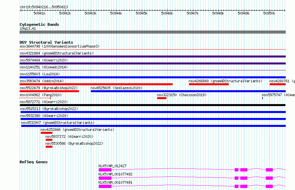Click the red esv3583474 variant bar
This screenshot has height=190, width=295.
96,84
